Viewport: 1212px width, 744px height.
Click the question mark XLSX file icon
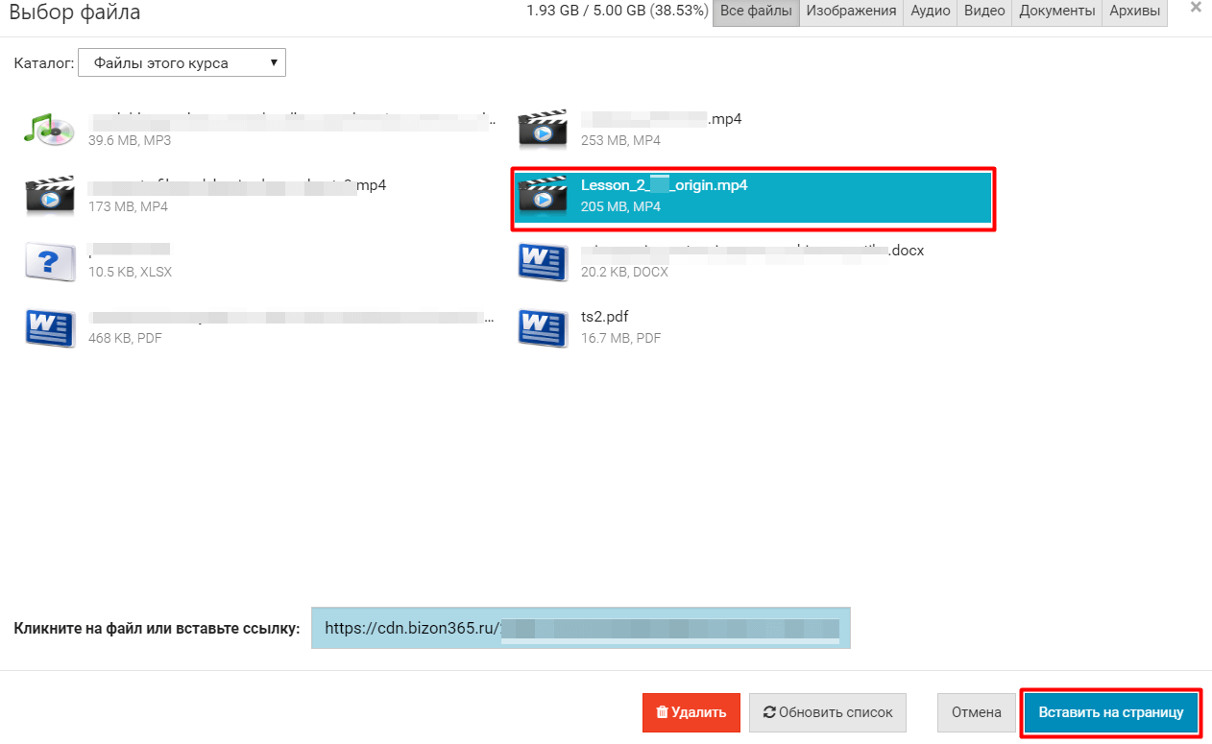[x=50, y=261]
